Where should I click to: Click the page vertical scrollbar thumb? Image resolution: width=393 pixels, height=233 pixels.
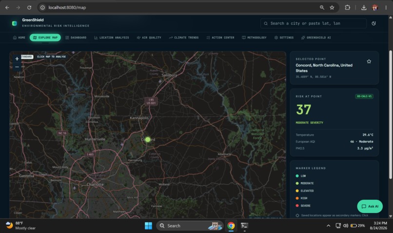click(391, 114)
